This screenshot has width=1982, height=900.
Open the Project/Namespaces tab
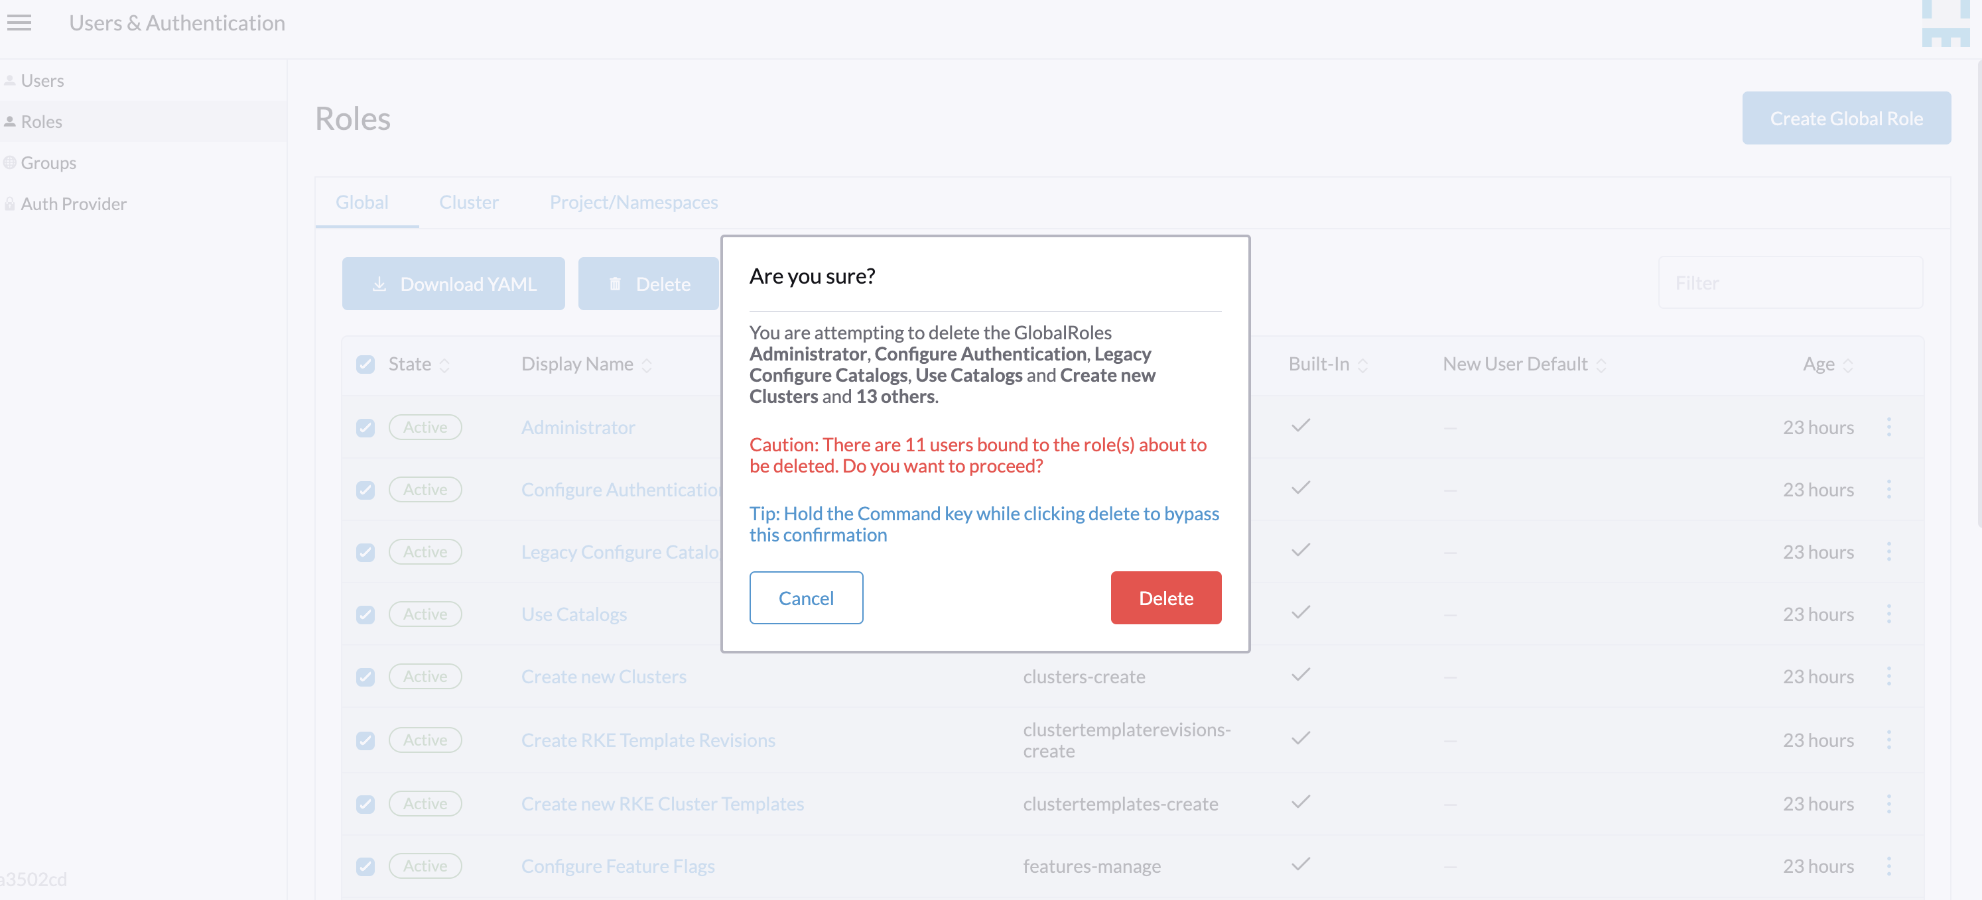(x=633, y=202)
